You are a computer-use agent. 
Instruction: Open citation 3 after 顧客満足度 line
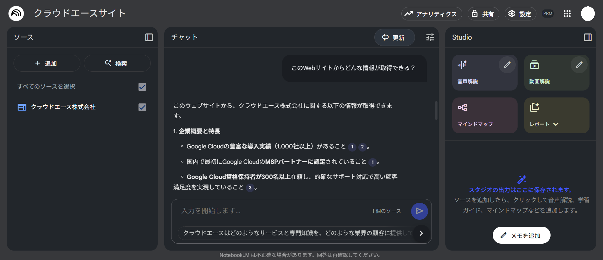point(250,188)
